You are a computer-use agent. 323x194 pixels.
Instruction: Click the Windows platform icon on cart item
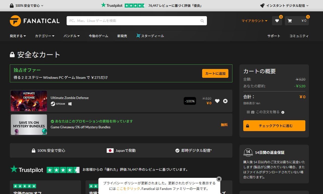click(70, 104)
